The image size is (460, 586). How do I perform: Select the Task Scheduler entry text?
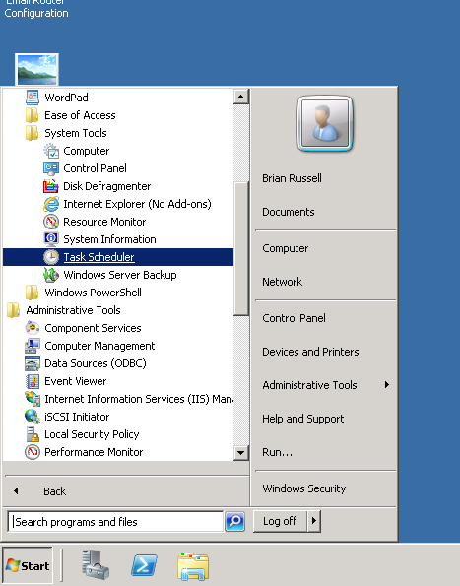99,257
